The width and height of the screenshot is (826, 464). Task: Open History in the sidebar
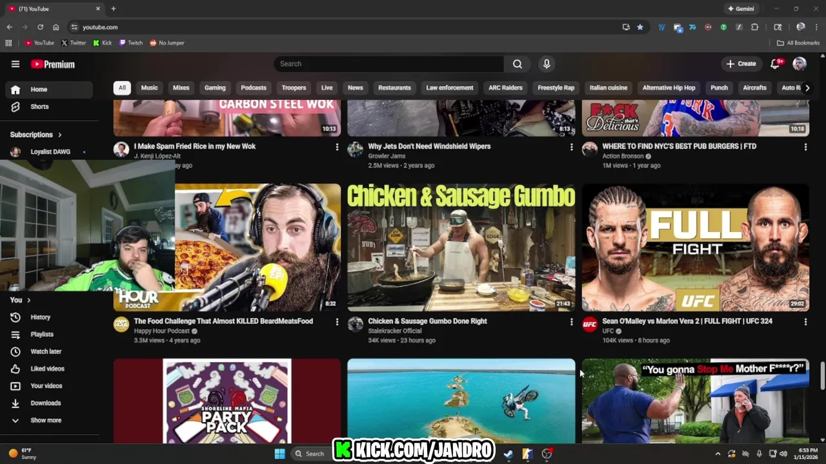[49, 317]
